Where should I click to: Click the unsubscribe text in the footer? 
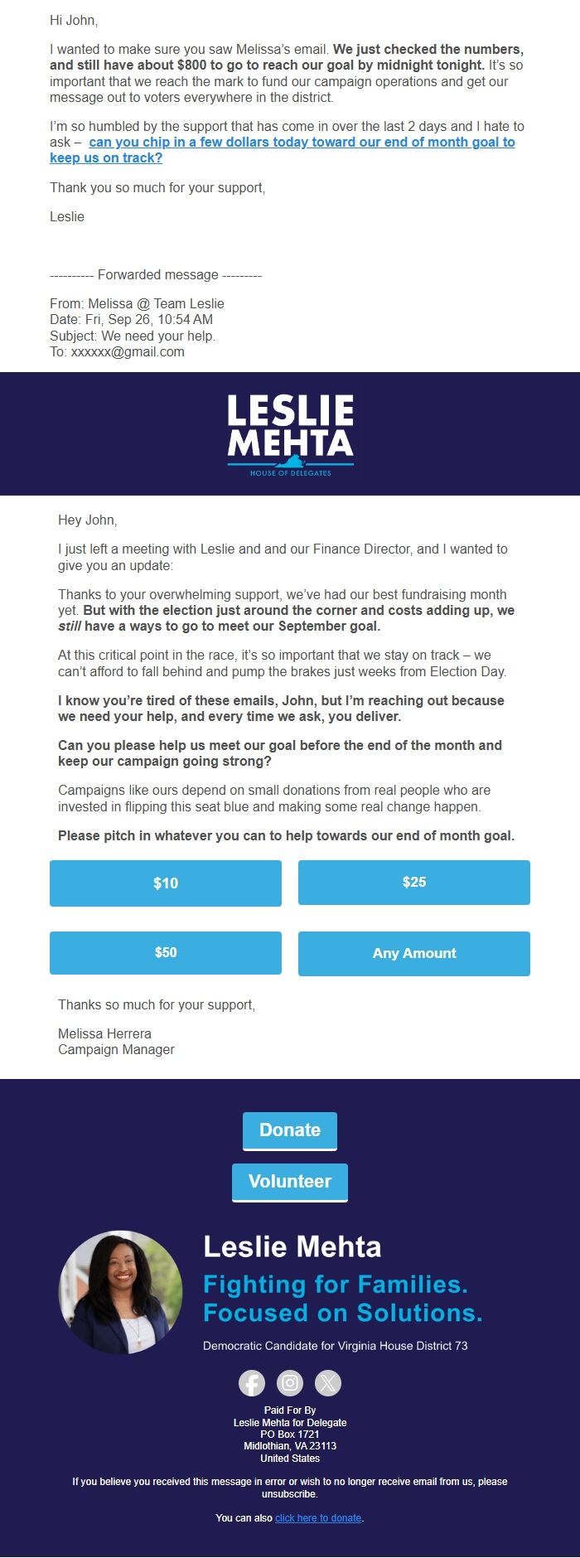[289, 1494]
